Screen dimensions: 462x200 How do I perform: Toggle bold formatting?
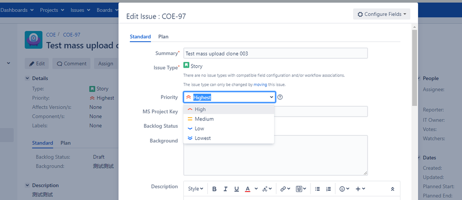(x=214, y=189)
